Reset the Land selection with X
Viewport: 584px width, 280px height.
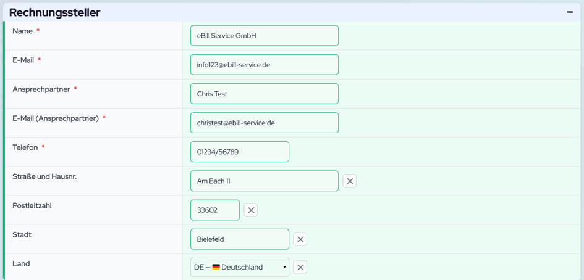[x=300, y=267]
